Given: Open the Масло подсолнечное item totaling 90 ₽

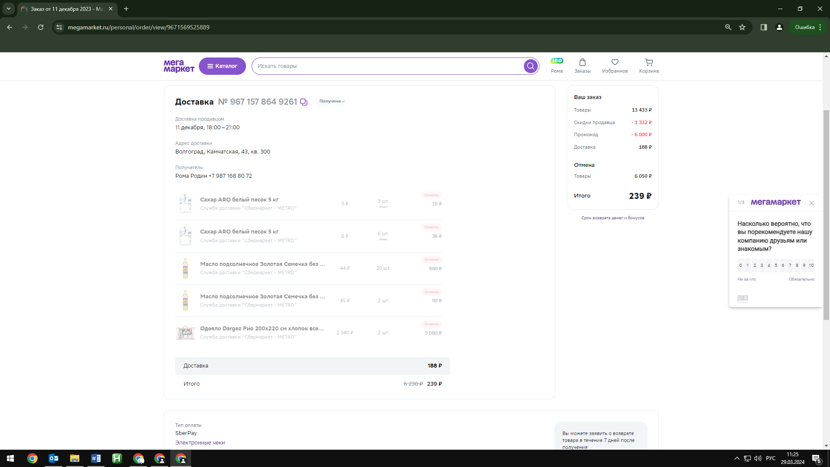Looking at the screenshot, I should coord(262,297).
